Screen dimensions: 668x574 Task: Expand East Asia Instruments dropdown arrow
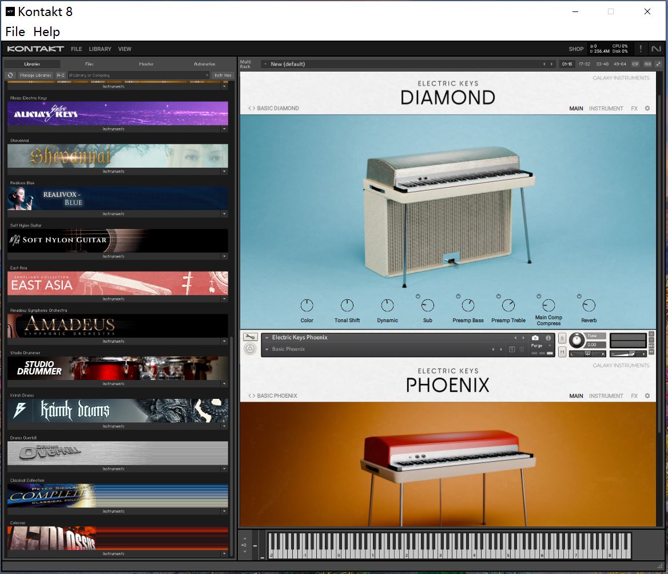pyautogui.click(x=224, y=299)
